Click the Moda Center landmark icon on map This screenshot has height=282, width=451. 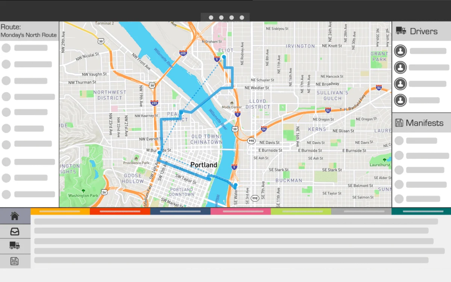point(232,102)
